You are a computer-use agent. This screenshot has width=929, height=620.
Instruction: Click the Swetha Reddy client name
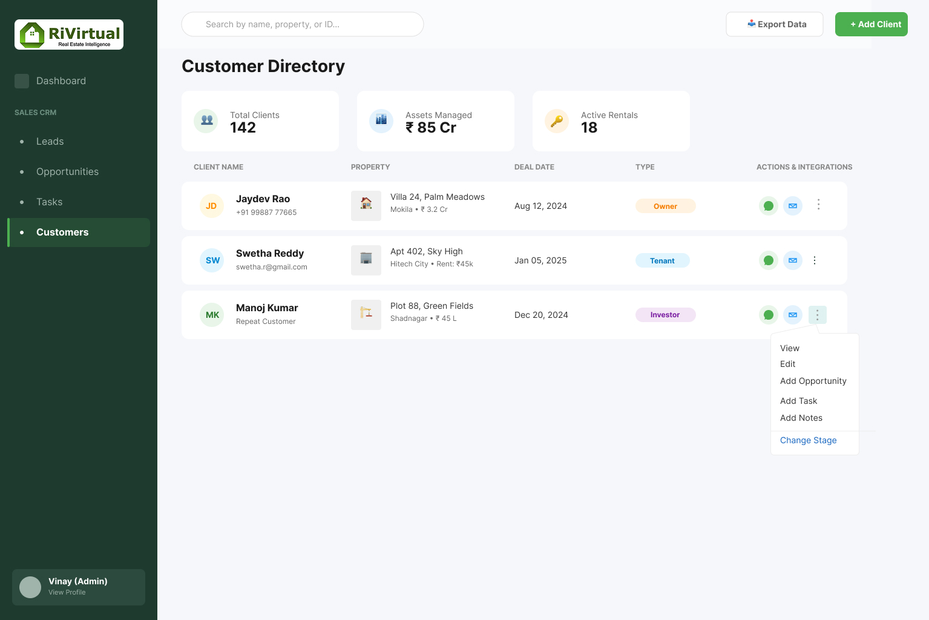(x=270, y=253)
